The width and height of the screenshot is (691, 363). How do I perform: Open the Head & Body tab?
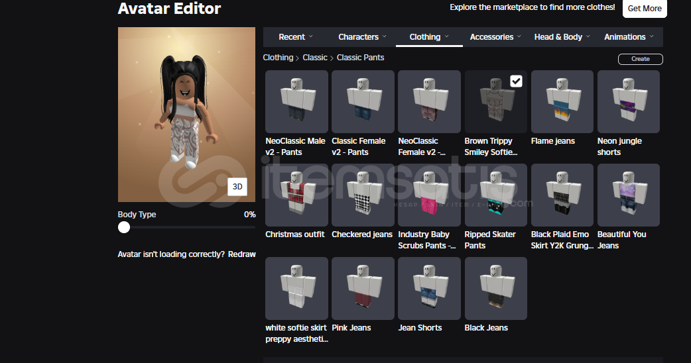pos(562,37)
